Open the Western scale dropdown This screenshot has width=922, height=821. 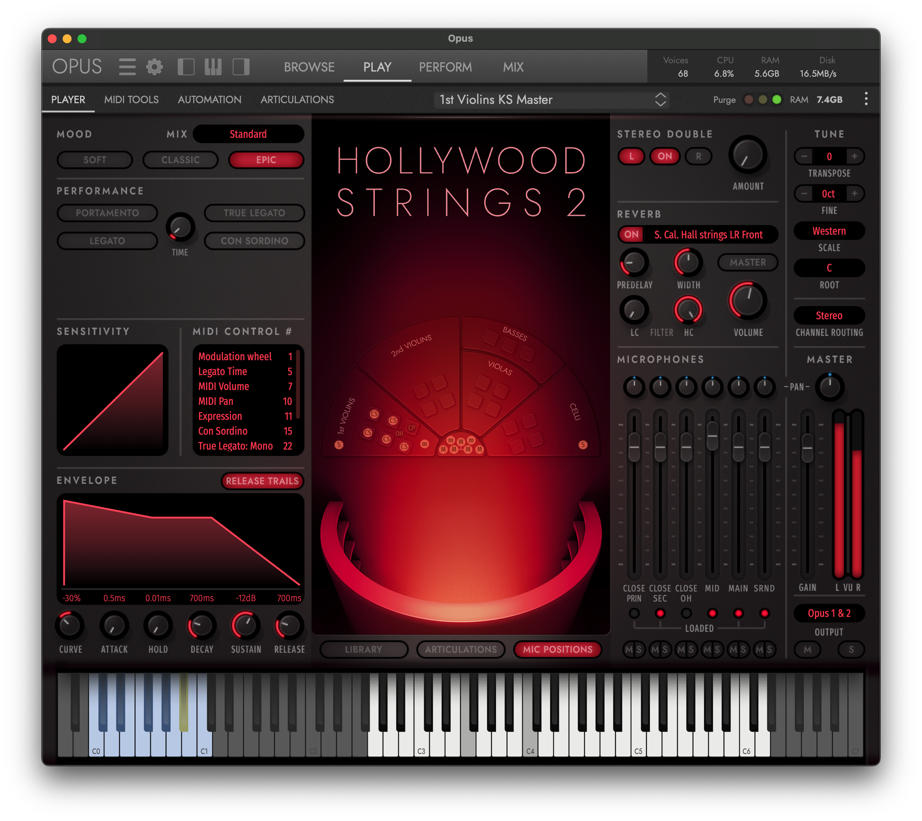point(829,231)
